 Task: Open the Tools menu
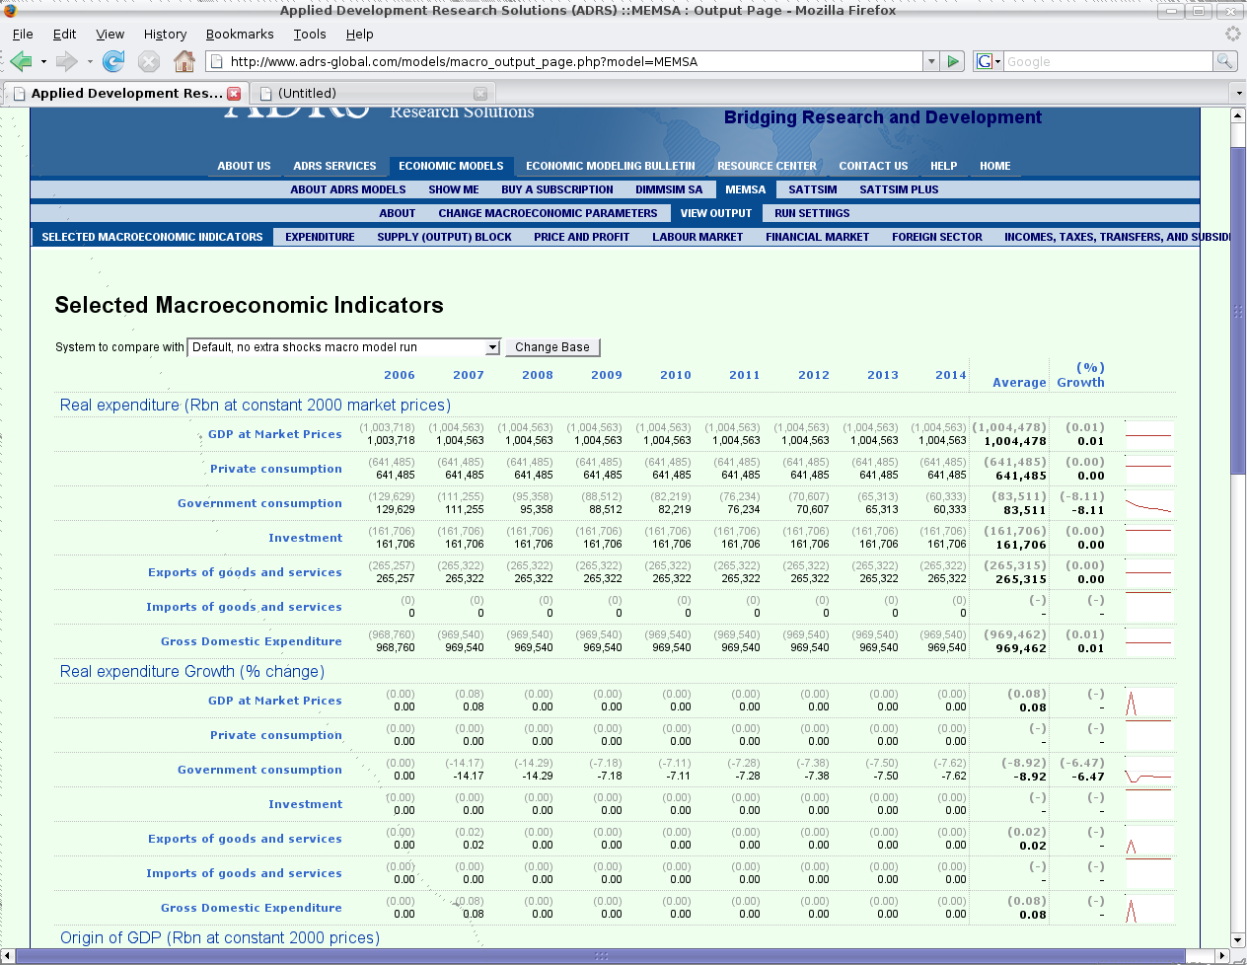[x=309, y=34]
